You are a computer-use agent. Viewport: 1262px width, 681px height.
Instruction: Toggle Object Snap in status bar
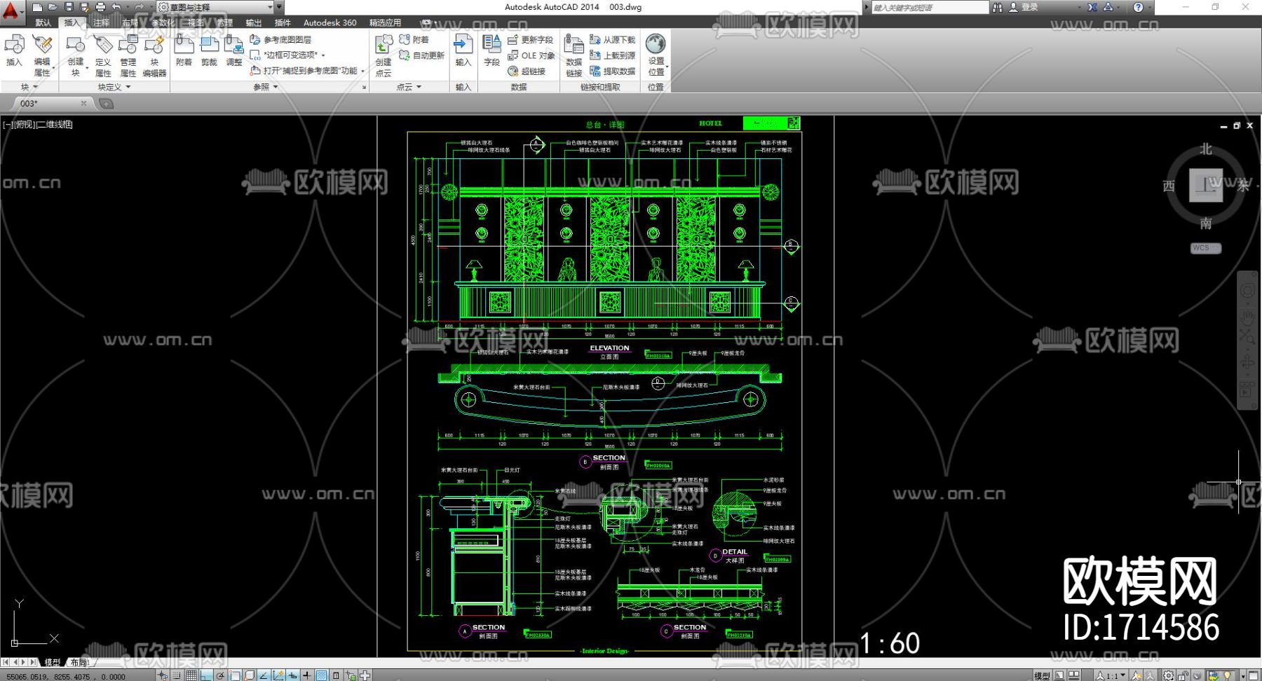(235, 675)
